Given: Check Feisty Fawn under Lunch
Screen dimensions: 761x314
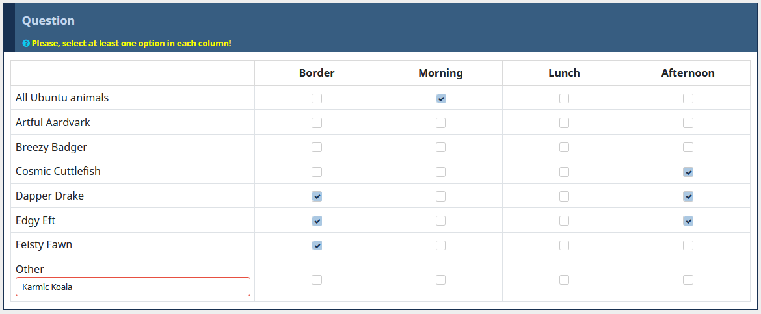Looking at the screenshot, I should coord(564,246).
